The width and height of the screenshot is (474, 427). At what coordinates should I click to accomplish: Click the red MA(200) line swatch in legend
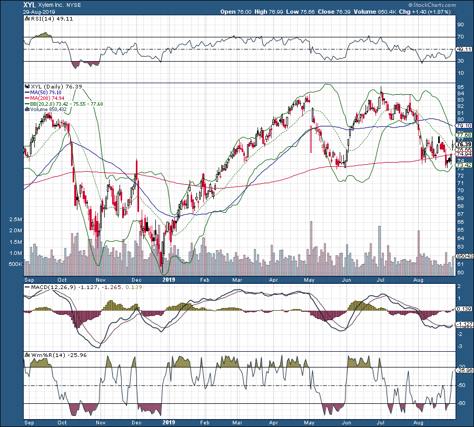(x=27, y=98)
